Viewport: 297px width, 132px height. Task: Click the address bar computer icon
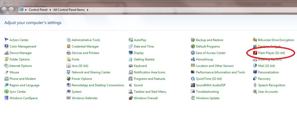21,10
